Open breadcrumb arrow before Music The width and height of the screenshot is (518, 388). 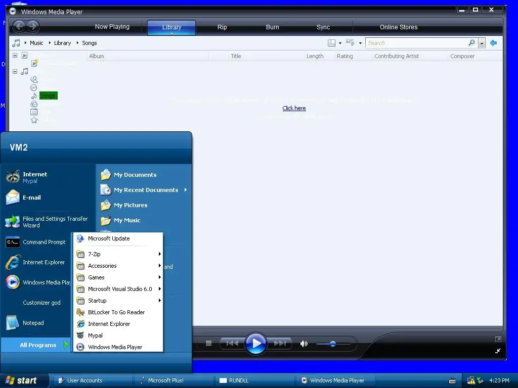25,42
